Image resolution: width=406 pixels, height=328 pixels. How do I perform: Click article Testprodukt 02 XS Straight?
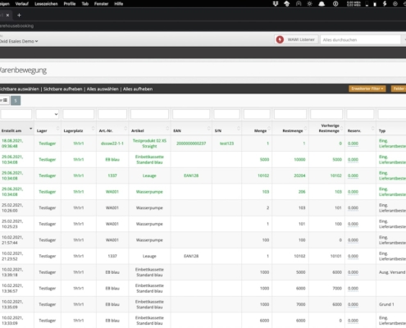(x=149, y=143)
